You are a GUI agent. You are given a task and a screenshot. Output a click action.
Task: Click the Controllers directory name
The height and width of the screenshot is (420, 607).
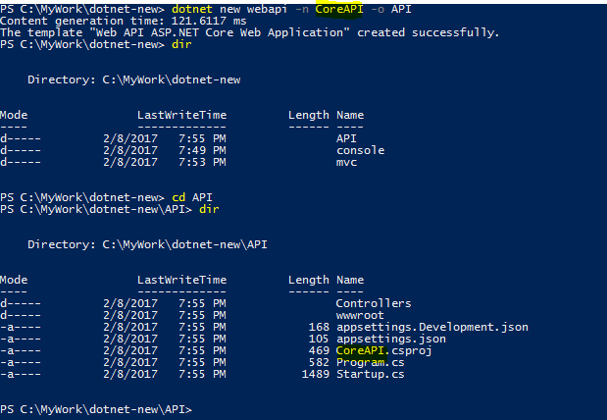(373, 303)
